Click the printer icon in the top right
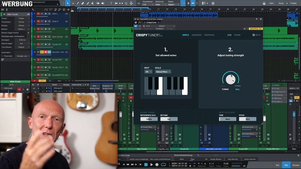301x169 pixels. (264, 3)
